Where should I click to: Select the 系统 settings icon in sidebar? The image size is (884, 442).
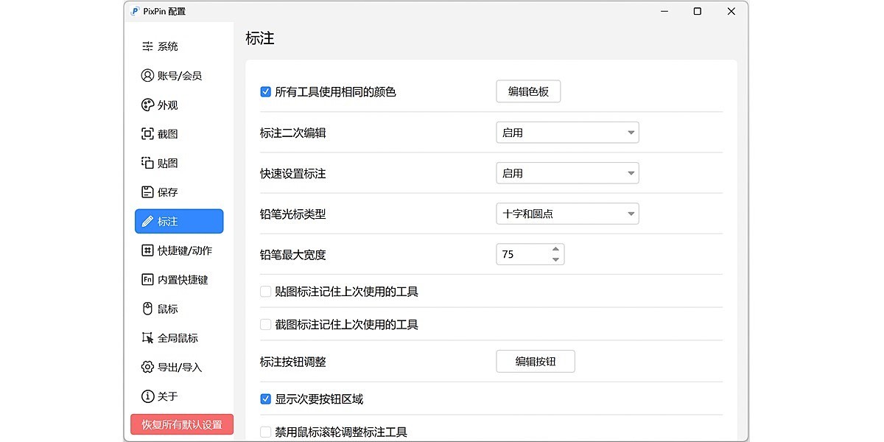coord(147,46)
